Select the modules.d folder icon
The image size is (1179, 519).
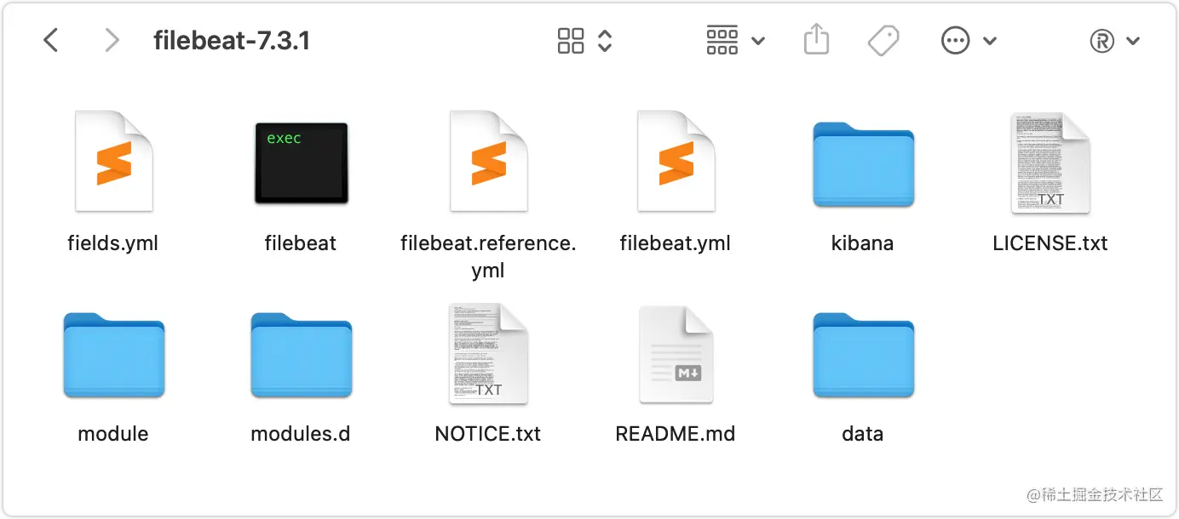point(301,355)
